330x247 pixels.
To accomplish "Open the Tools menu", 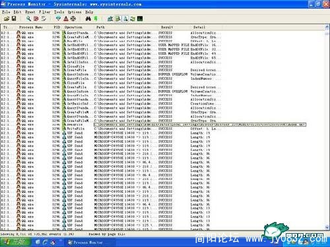I will coord(59,12).
